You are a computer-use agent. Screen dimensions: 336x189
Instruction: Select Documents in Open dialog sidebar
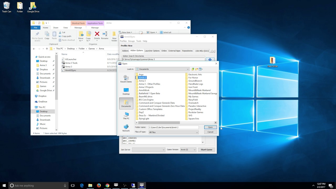coord(126,103)
